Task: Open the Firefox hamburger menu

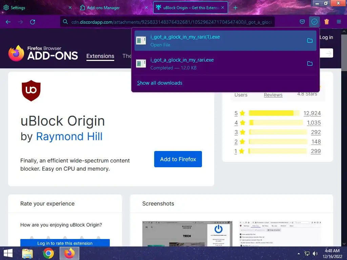Action: (339, 22)
